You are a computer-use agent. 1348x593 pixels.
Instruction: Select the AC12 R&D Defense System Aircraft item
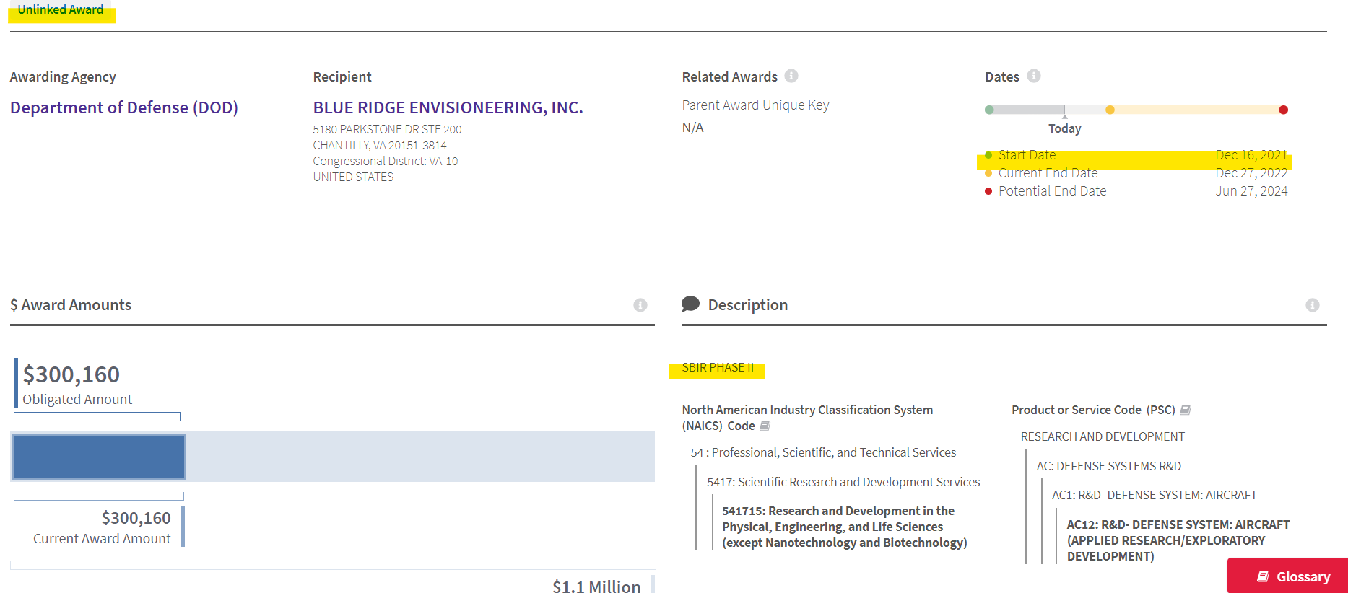(1178, 540)
